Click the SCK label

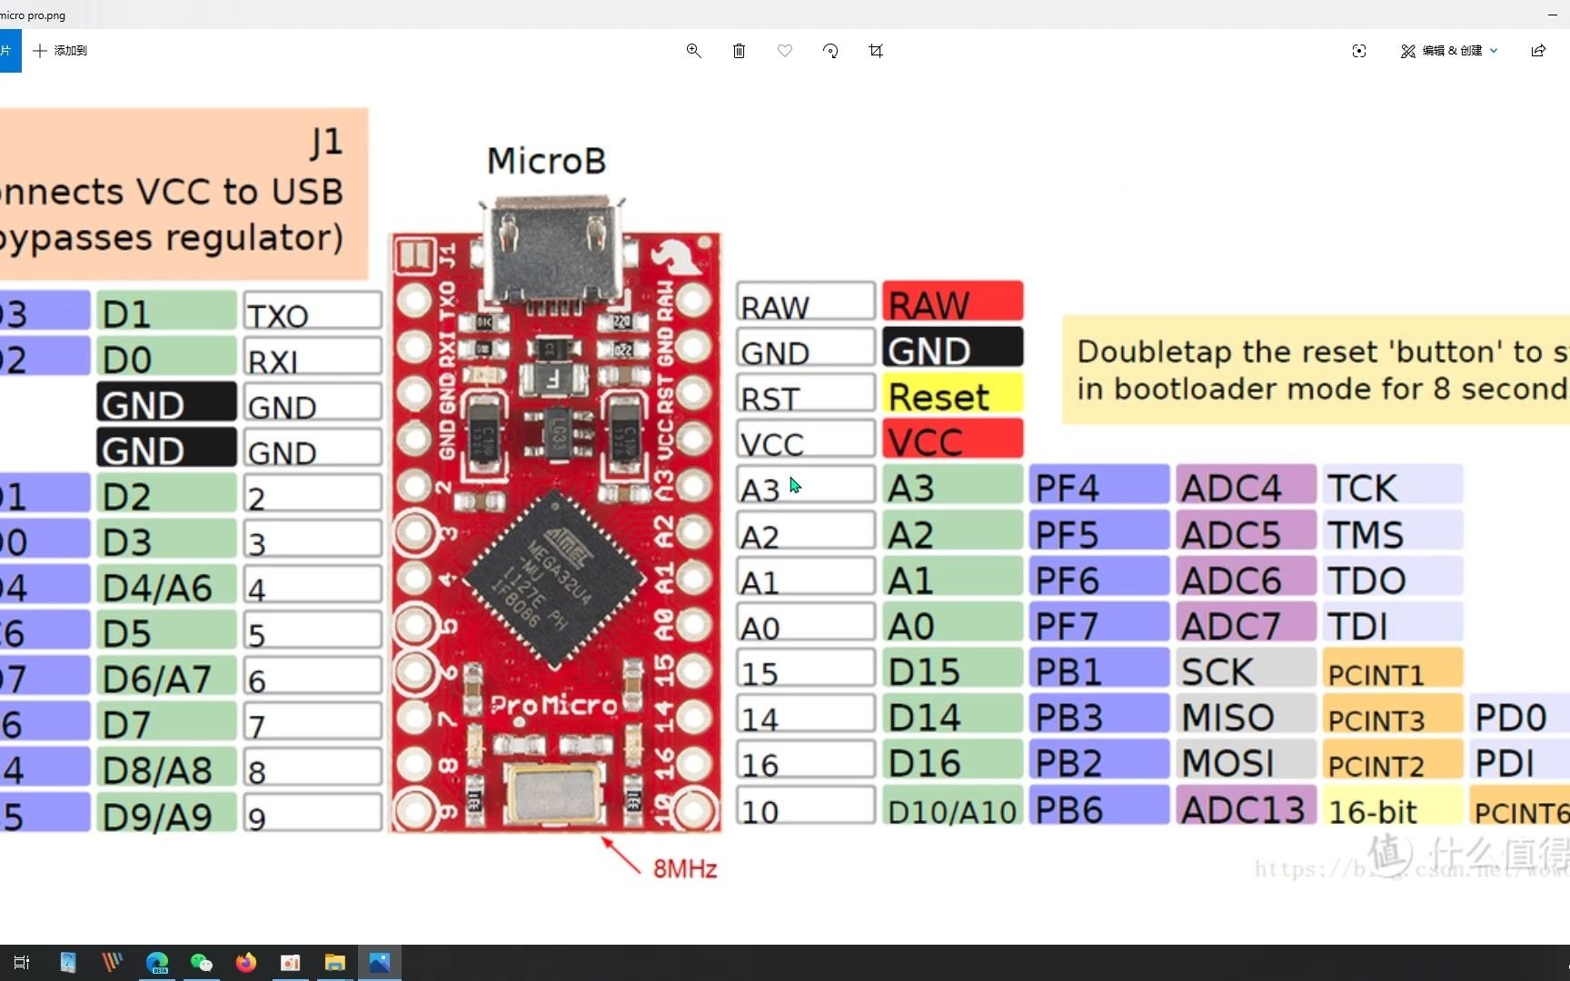coord(1245,670)
